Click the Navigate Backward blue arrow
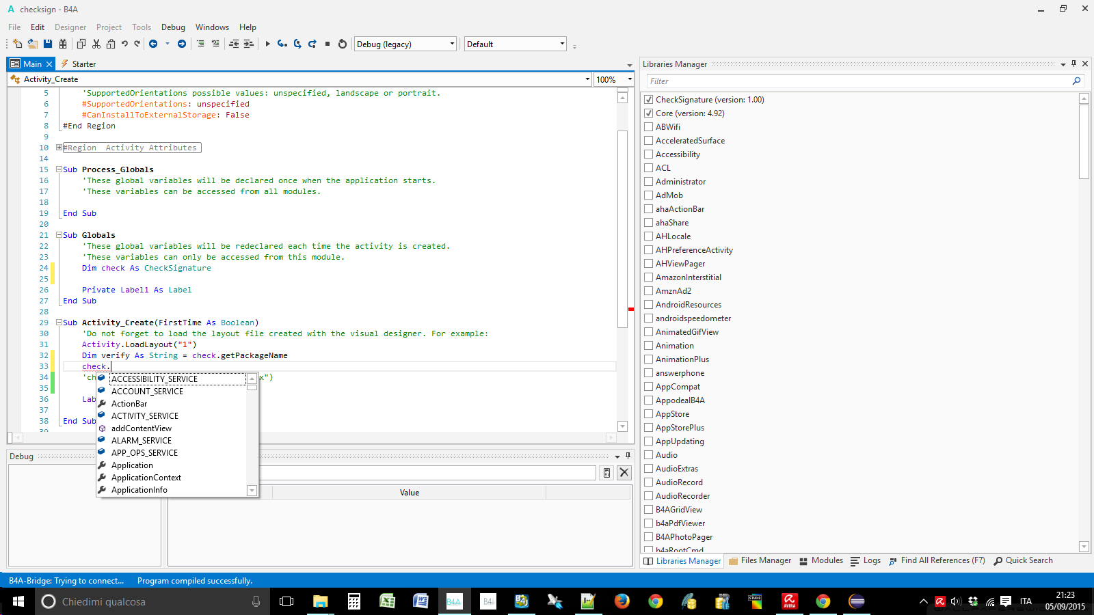 [x=154, y=44]
